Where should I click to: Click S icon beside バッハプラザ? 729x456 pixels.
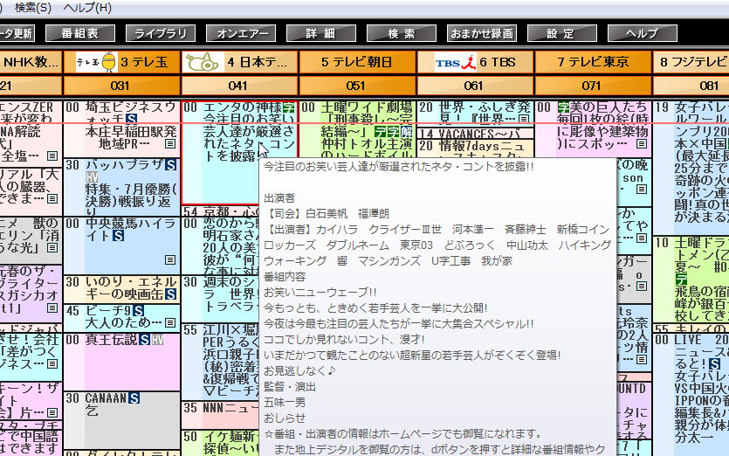(170, 165)
